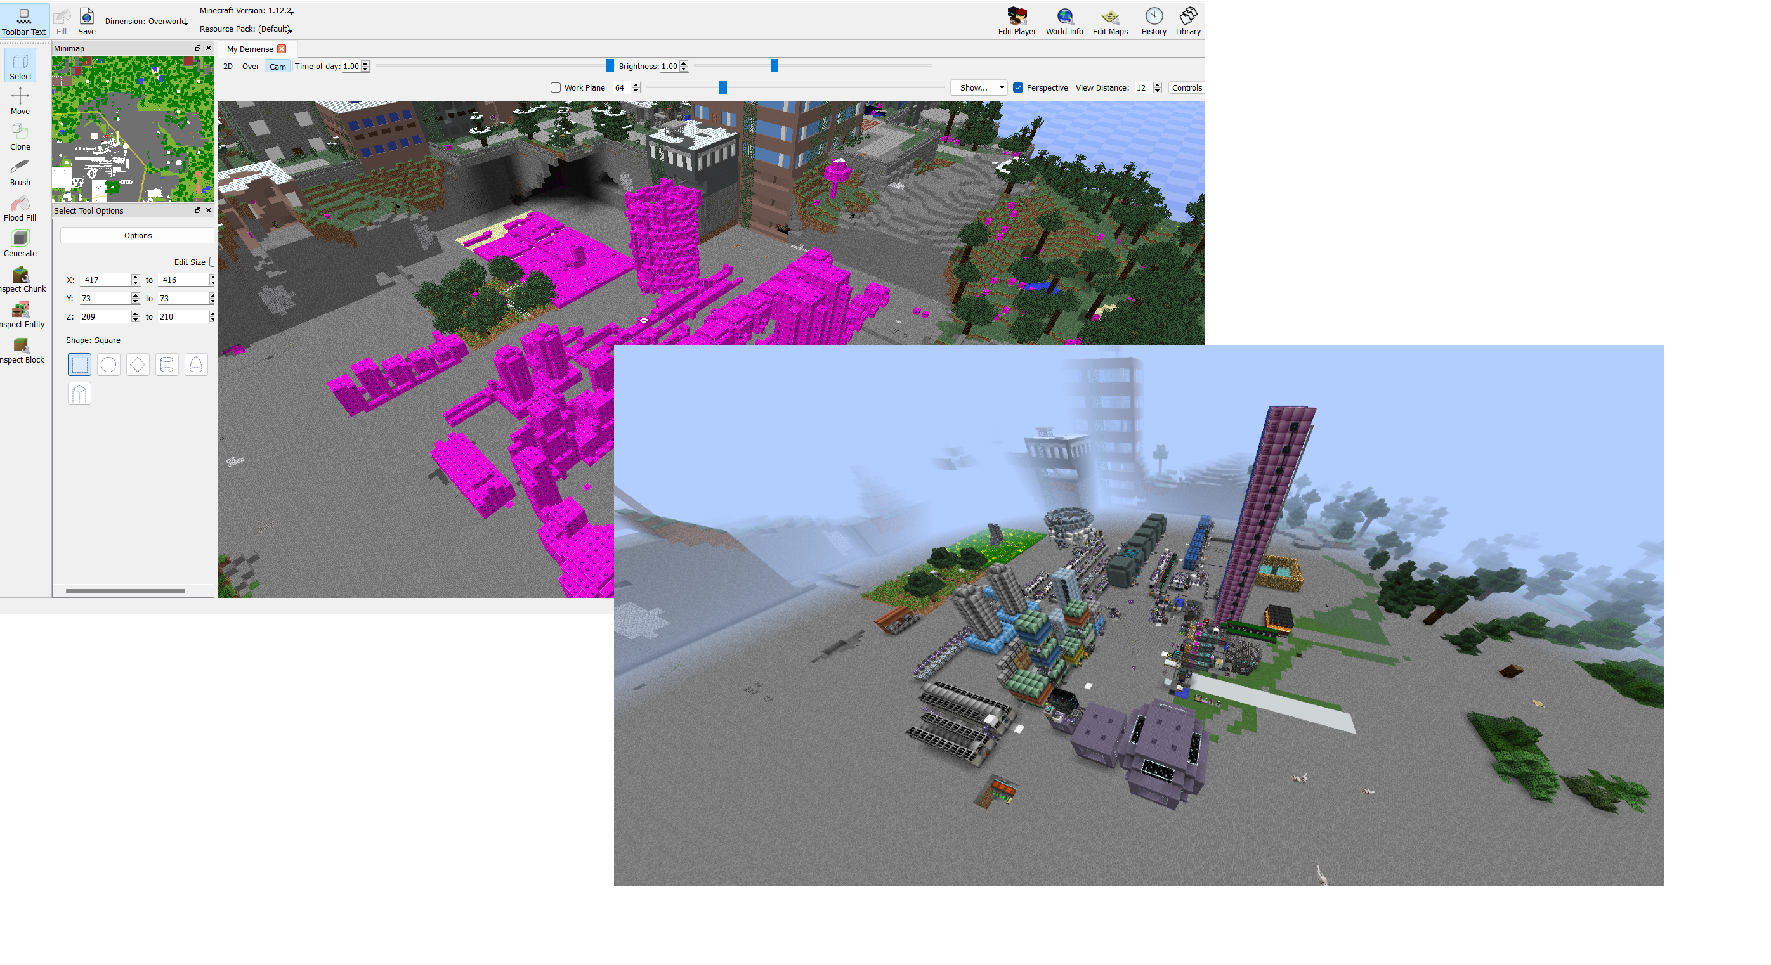This screenshot has height=965, width=1771.
Task: Step the Work Plane height spinner
Action: [636, 87]
